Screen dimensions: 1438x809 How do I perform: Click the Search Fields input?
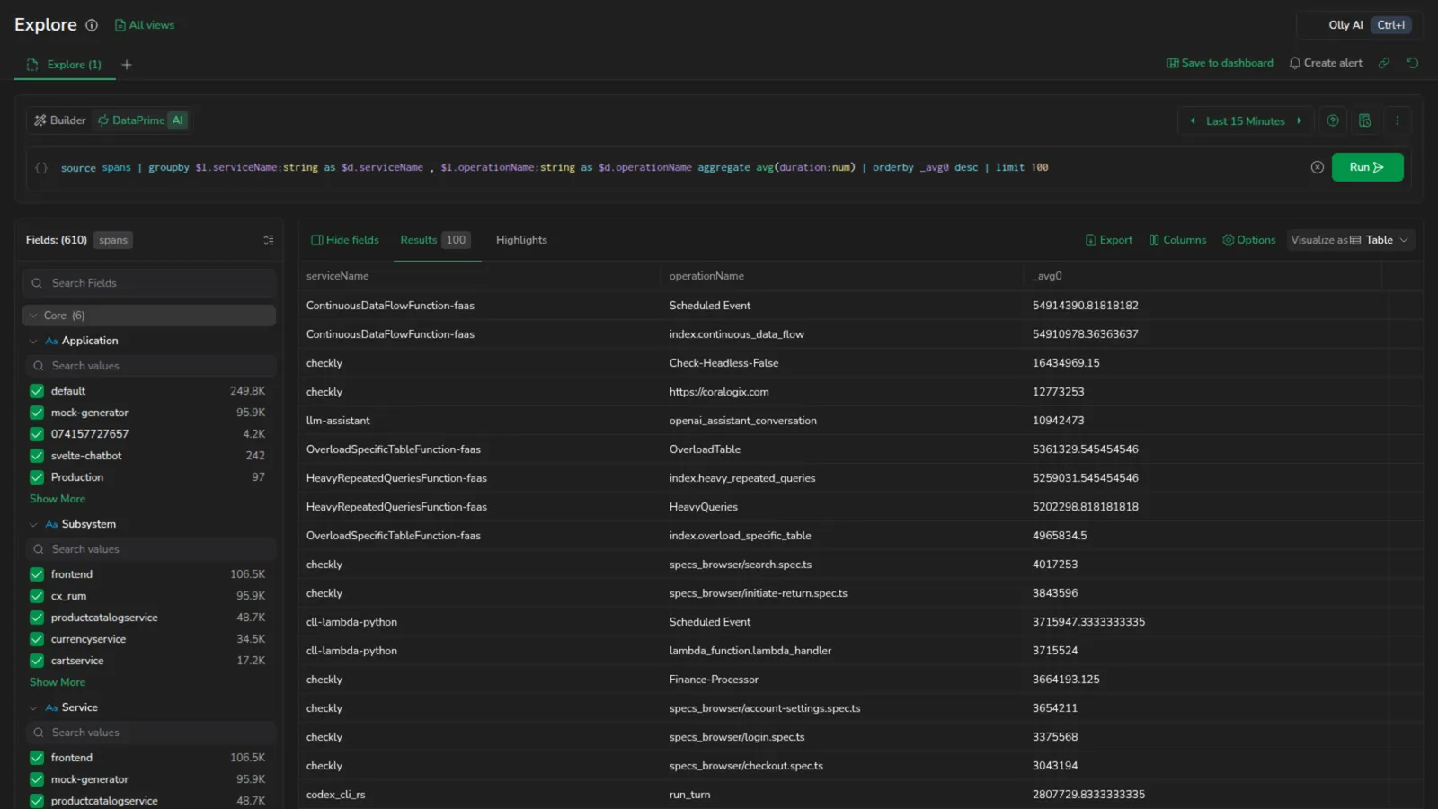149,283
